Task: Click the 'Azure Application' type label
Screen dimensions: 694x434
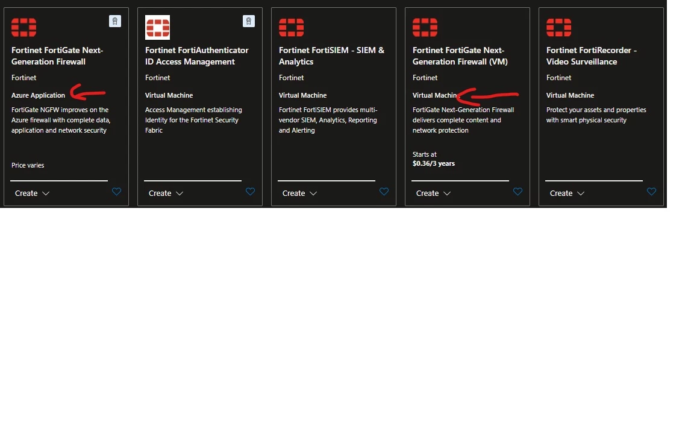Action: [x=38, y=95]
